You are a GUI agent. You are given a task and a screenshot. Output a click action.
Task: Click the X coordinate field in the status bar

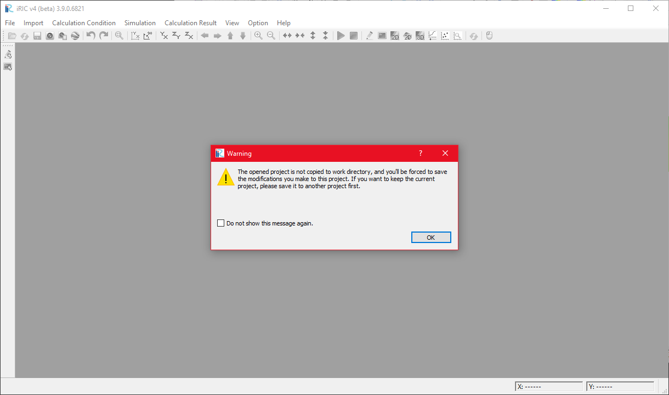(x=548, y=386)
